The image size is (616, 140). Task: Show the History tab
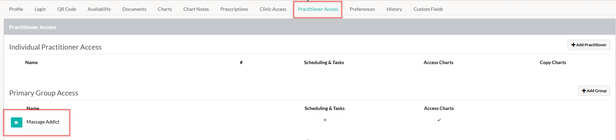pos(394,9)
